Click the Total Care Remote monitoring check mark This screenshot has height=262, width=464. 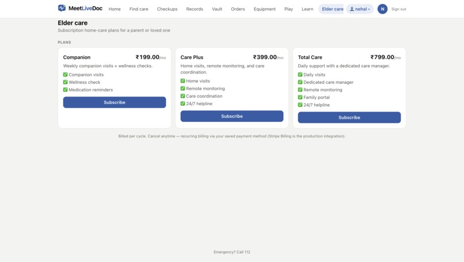(x=300, y=90)
